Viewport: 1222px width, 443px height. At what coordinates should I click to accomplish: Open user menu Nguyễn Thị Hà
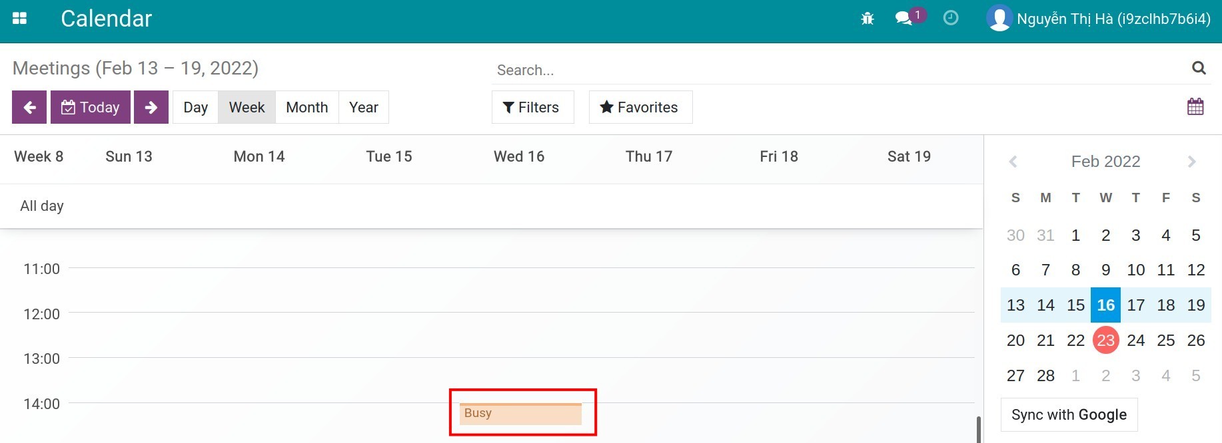(x=1099, y=19)
